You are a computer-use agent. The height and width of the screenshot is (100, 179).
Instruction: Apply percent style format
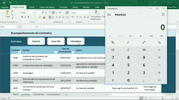[x=77, y=17]
